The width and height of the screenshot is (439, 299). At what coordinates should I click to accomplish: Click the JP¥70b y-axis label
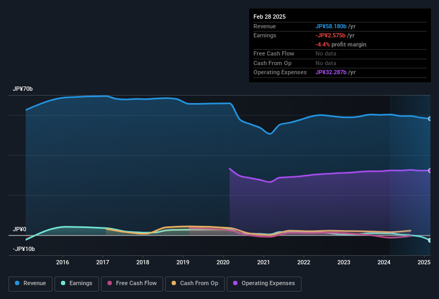pyautogui.click(x=22, y=89)
